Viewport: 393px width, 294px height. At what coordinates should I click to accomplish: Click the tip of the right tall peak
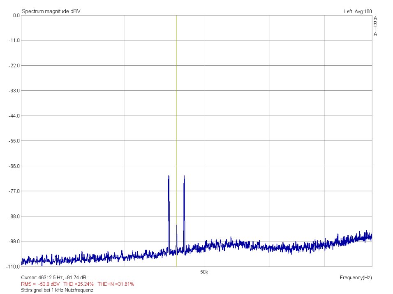click(184, 177)
